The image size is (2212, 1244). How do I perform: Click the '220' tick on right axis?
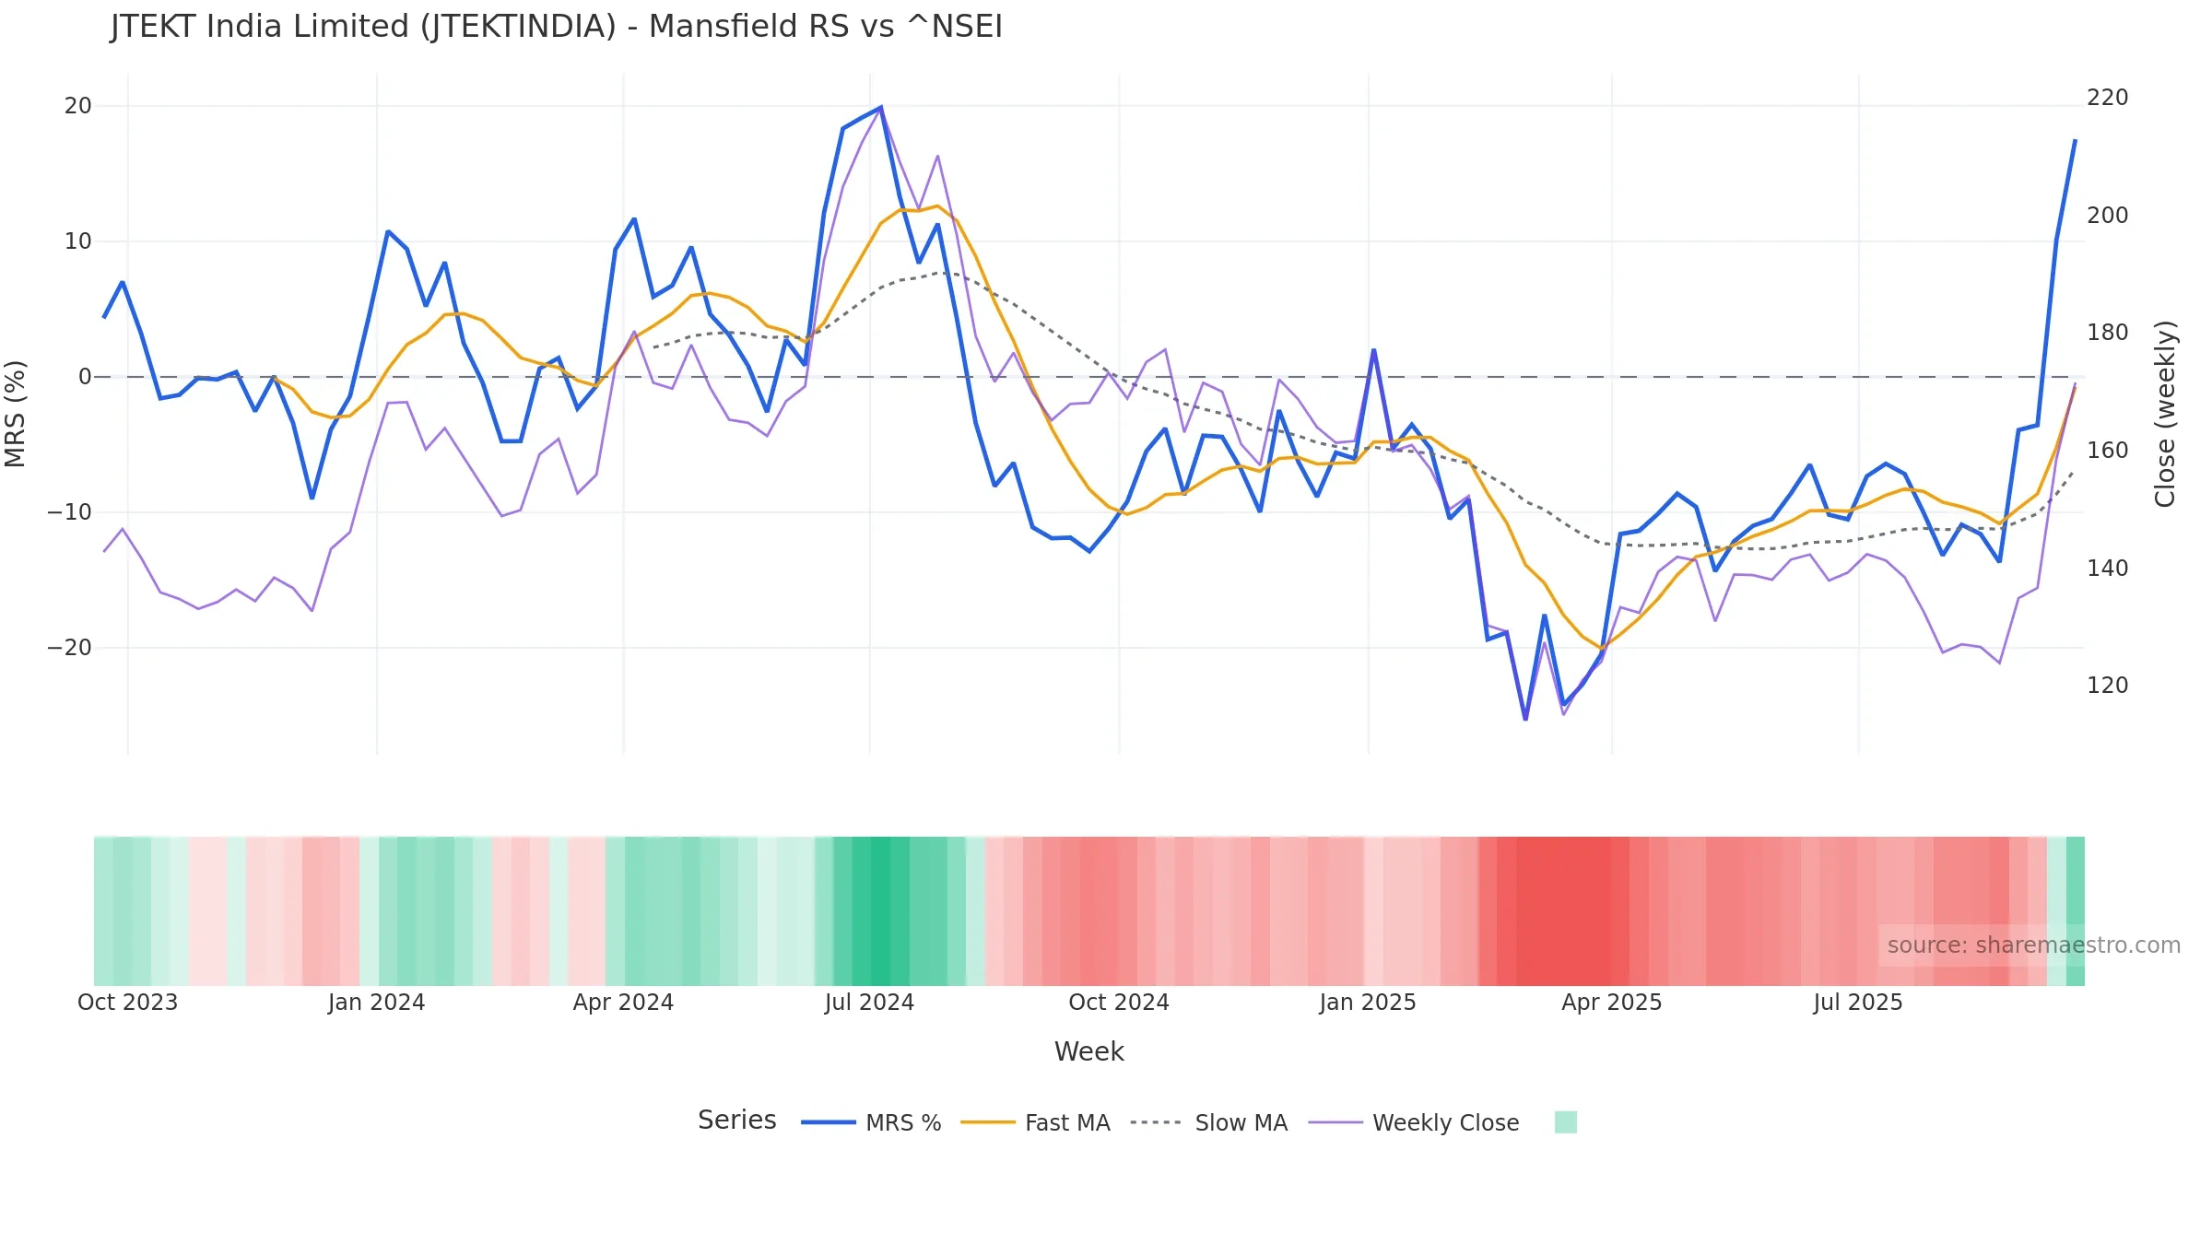pyautogui.click(x=2108, y=98)
